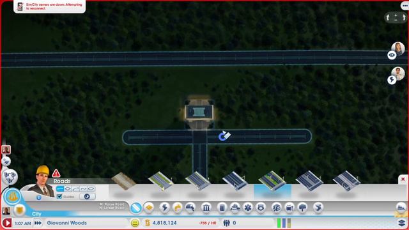
Task: Click the yellow happiness face icon
Action: 135,223
